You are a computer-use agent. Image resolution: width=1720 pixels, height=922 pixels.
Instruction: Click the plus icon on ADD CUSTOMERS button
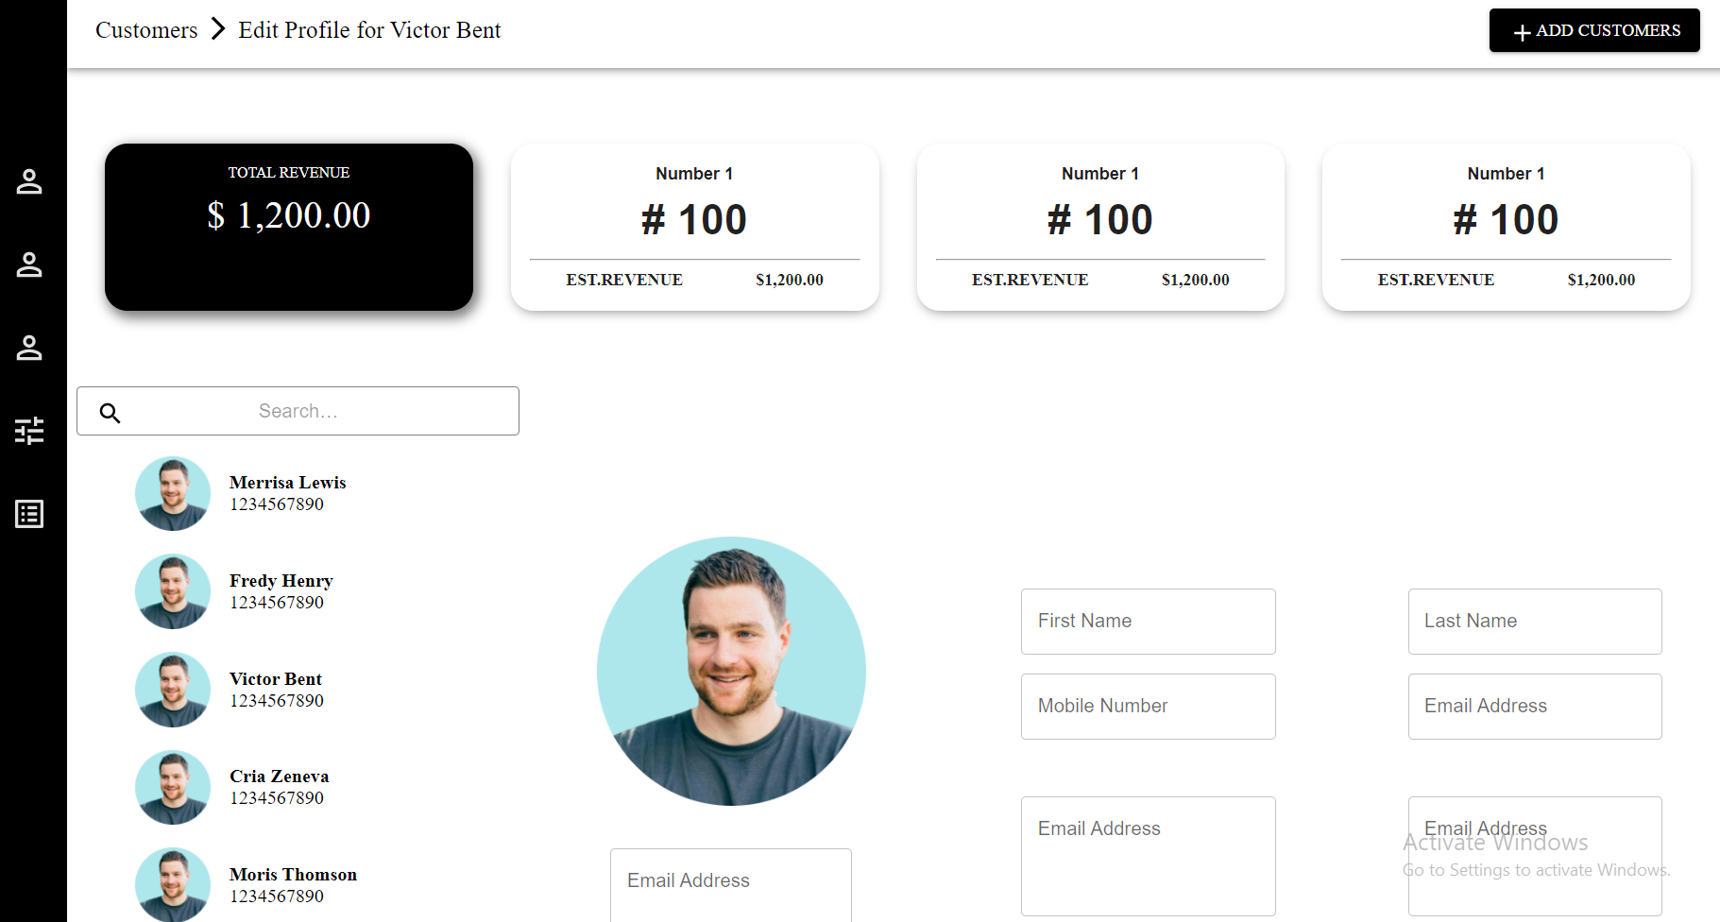tap(1521, 30)
